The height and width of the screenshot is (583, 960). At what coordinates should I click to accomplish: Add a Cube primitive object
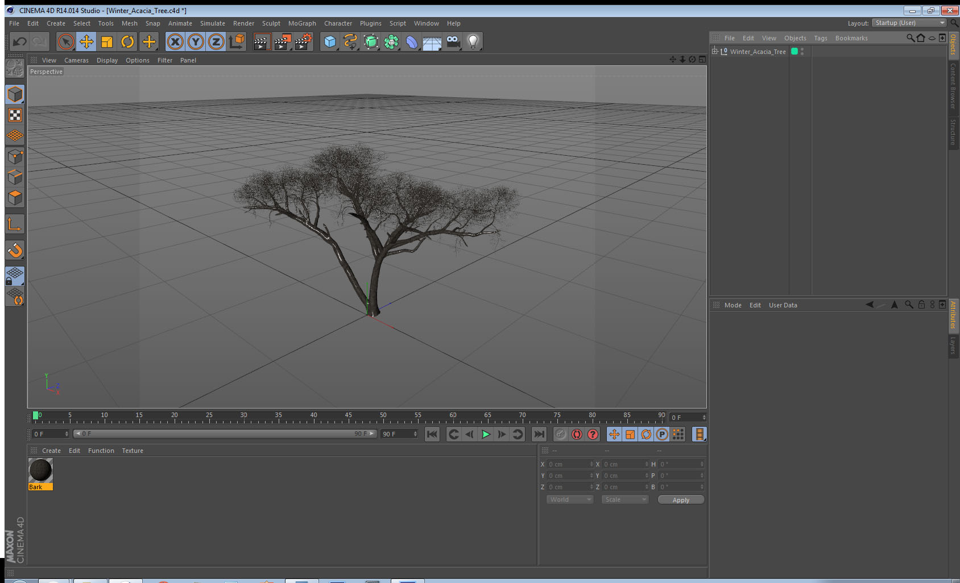pos(330,41)
